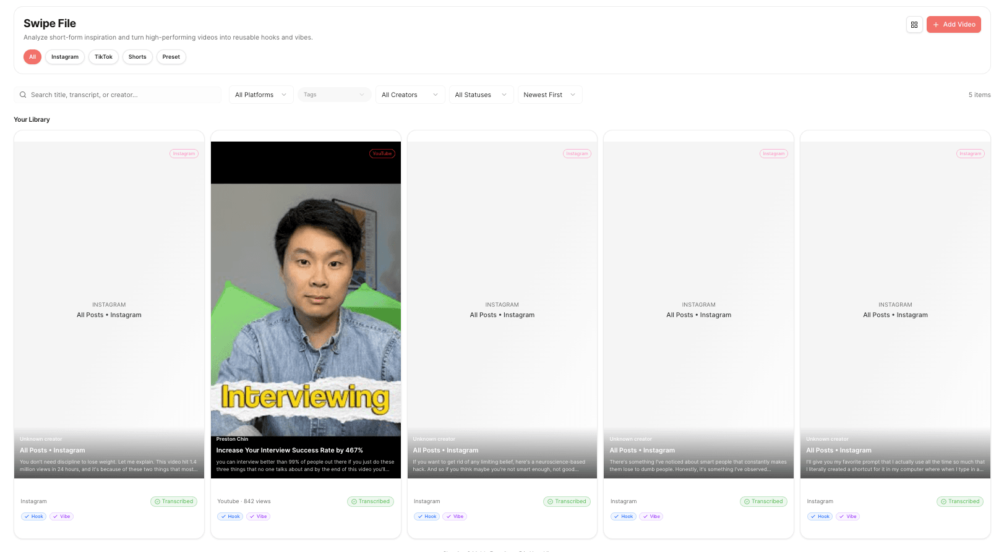Screen dimensions: 1004x552
Task: Click the Preston Chin creator name
Action: (232, 439)
